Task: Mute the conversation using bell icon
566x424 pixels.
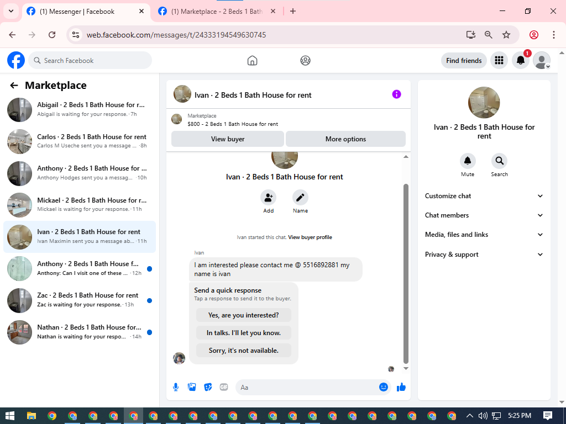Action: click(x=468, y=161)
